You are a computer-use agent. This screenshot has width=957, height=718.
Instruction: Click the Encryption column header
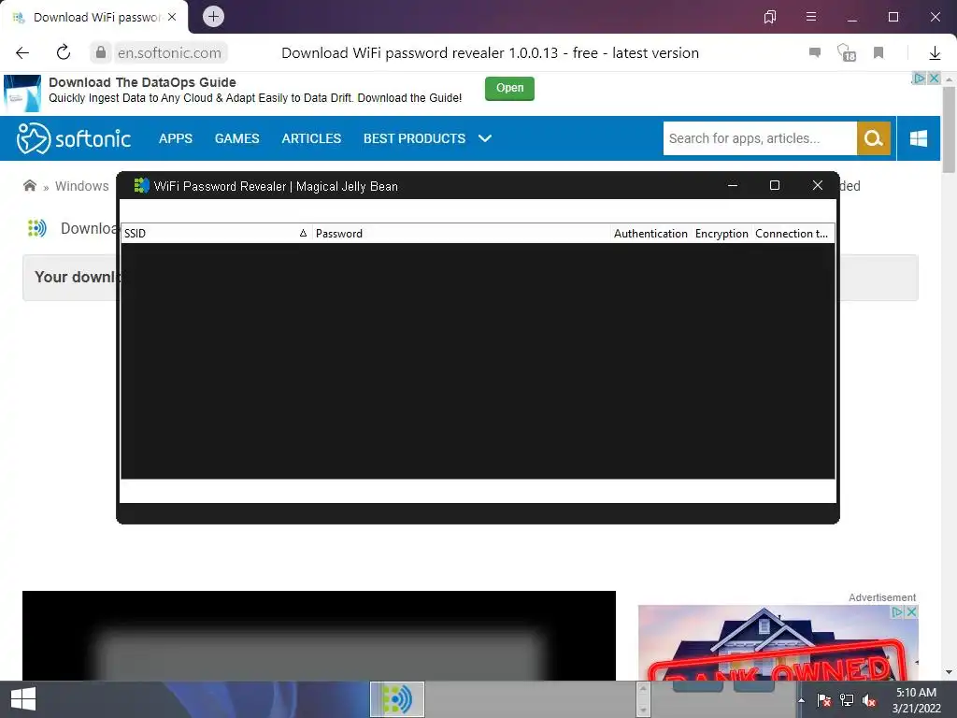point(721,233)
